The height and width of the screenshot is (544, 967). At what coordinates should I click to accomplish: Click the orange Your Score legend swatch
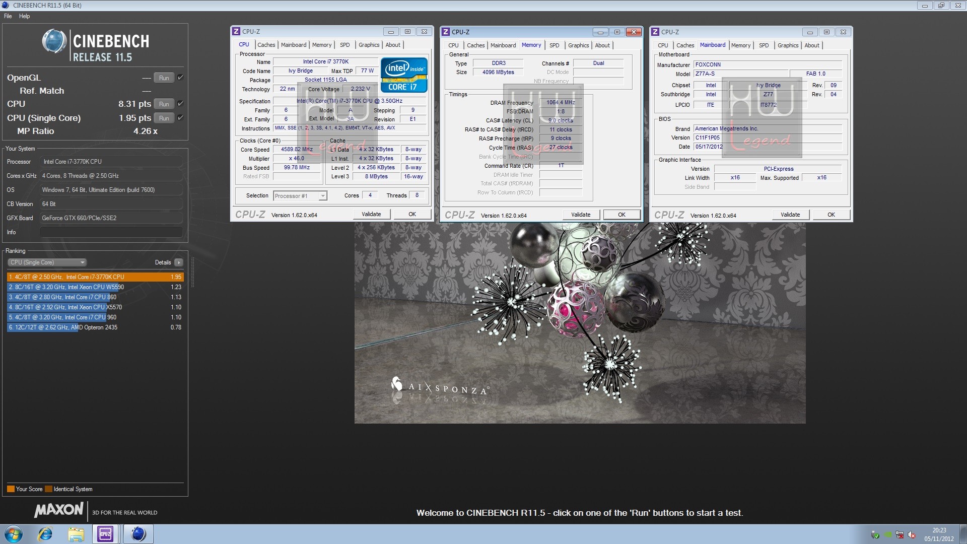(x=11, y=489)
